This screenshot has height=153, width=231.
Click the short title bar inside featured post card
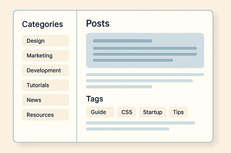[x=122, y=41]
